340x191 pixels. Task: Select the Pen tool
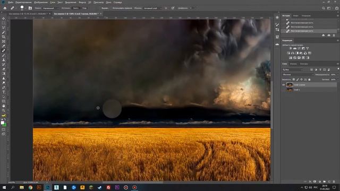(x=4, y=88)
